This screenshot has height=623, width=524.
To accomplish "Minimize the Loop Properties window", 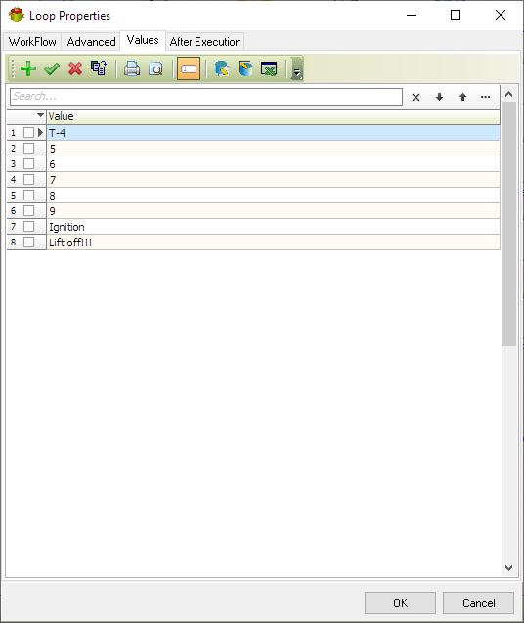I will pos(412,15).
